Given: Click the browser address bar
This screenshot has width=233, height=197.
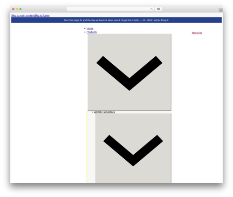Looking at the screenshot, I should [110, 9].
